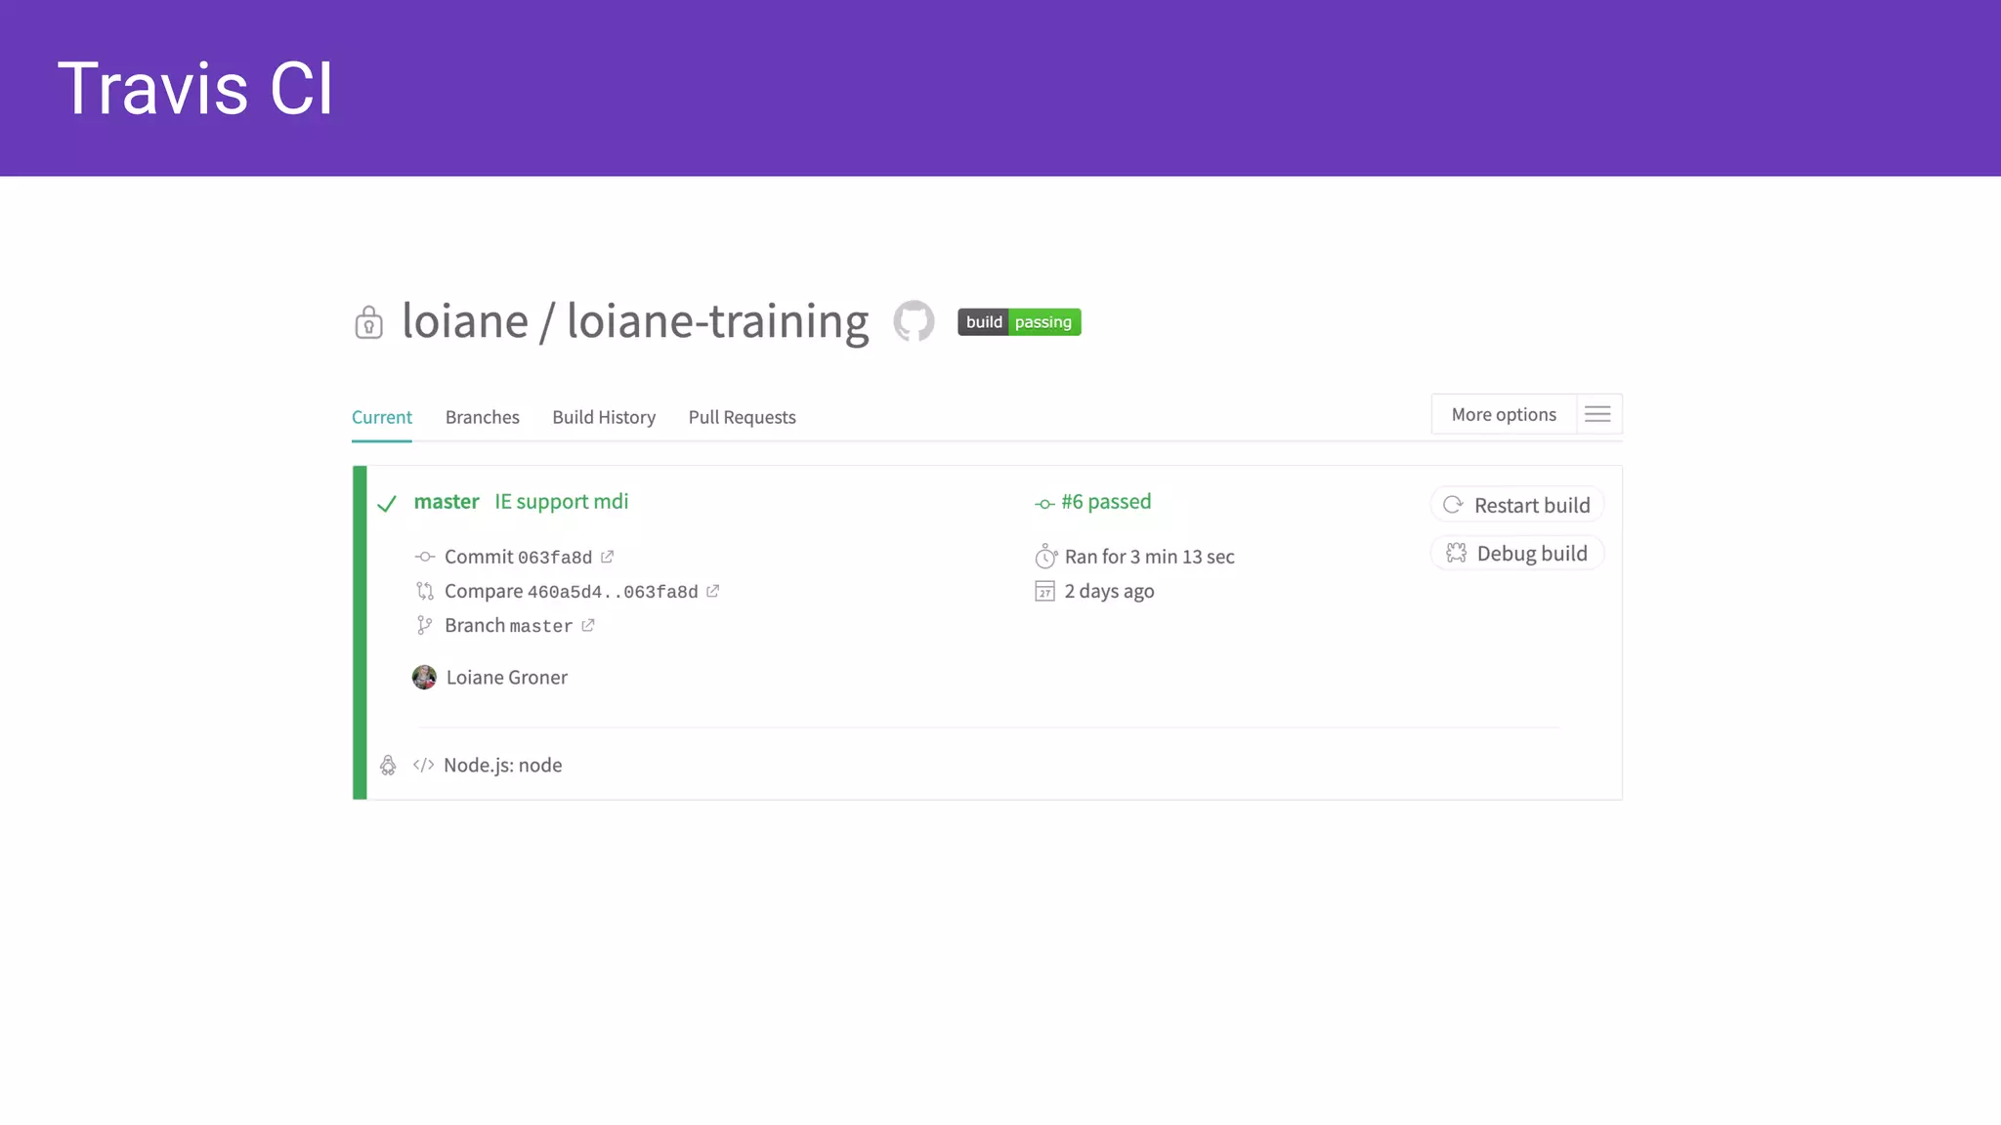Click the calendar icon by '2 days ago'
The width and height of the screenshot is (2001, 1125).
pos(1044,591)
